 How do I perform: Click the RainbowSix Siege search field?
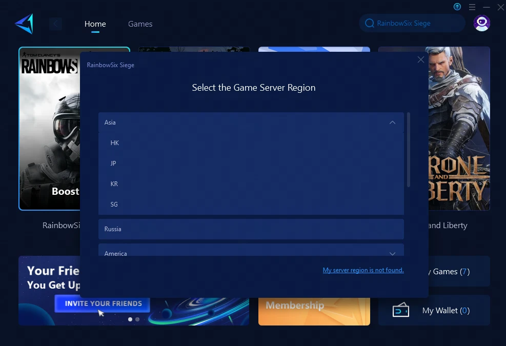tap(412, 23)
